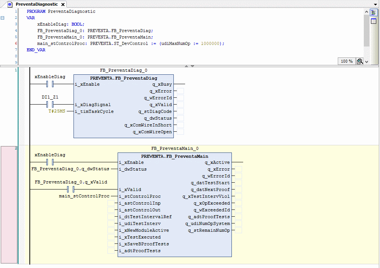Collapse the VAR declaration block

[x=3, y=18]
